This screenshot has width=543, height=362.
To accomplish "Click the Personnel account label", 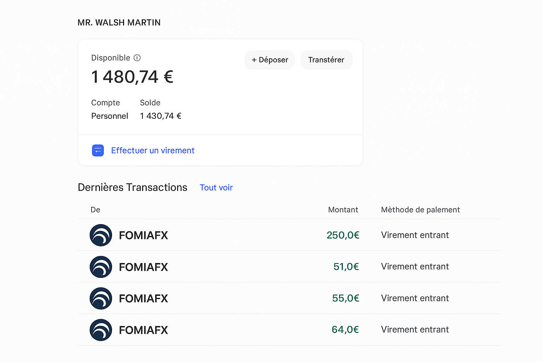I will 110,116.
